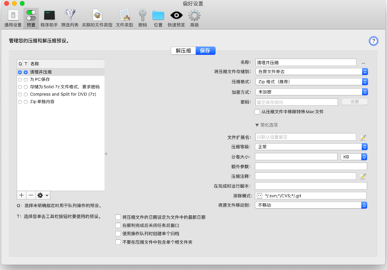
Task: Switch to the 解压缩 tab
Action: tap(183, 51)
